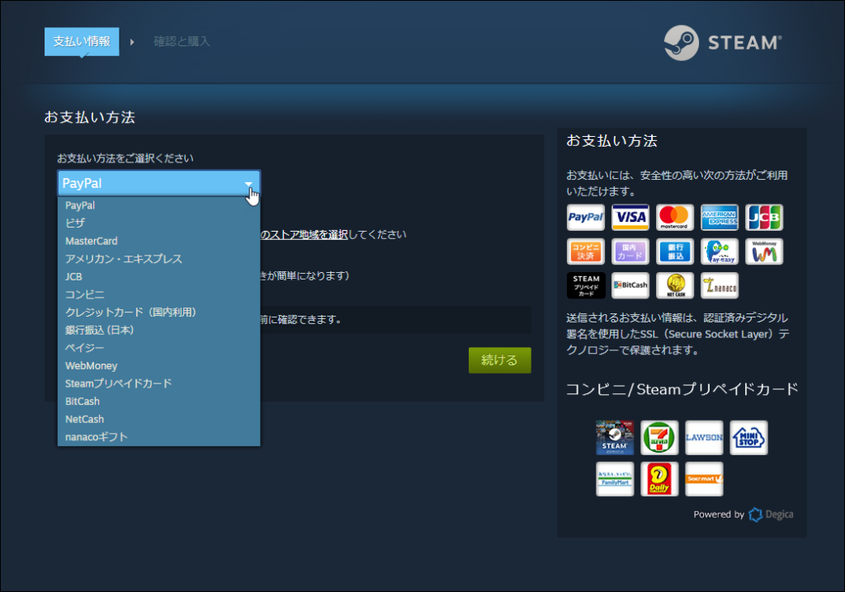The width and height of the screenshot is (845, 592).
Task: Click the SSL security notice paragraph
Action: tap(678, 334)
